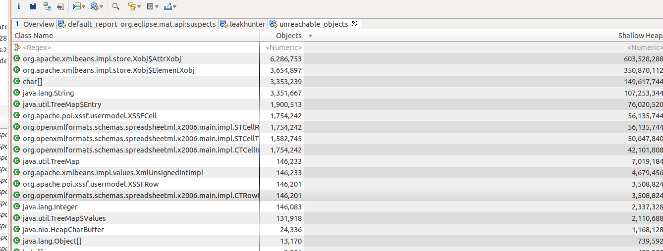Click the class icon beside XSSFRow row
Viewport: 663px width, 251px height.
coord(16,184)
